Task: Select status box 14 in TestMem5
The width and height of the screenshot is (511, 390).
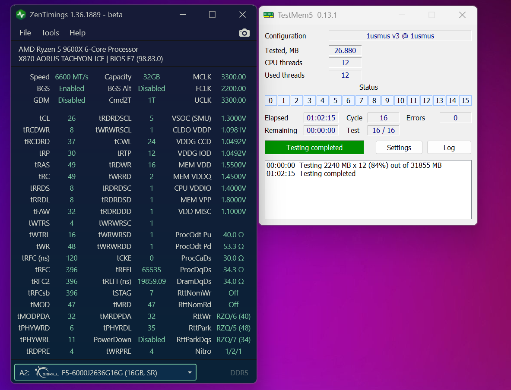Action: pyautogui.click(x=452, y=101)
